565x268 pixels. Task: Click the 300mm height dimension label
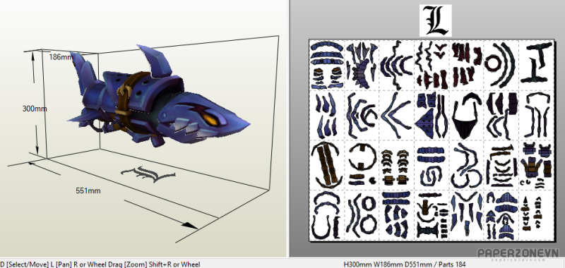click(34, 109)
